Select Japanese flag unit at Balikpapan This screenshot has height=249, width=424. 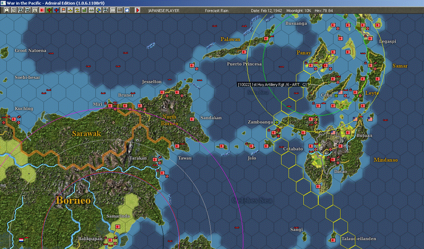coord(110,240)
